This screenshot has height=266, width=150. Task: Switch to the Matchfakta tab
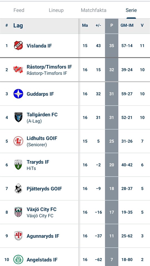[94, 10]
